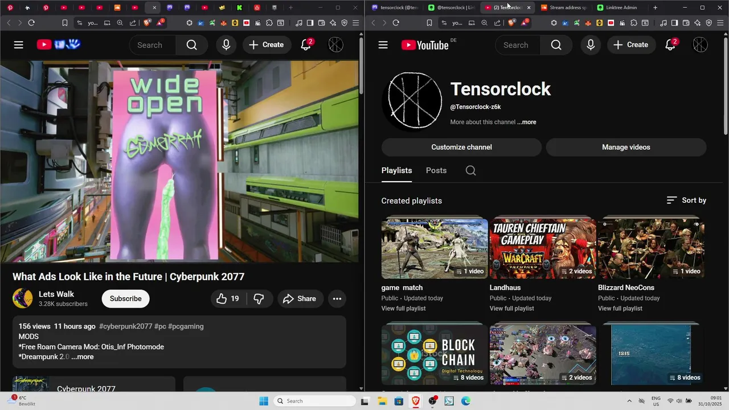Switch to the 'tensorclock (@ten' Mastodon tab
The image size is (729, 410).
pos(394,7)
